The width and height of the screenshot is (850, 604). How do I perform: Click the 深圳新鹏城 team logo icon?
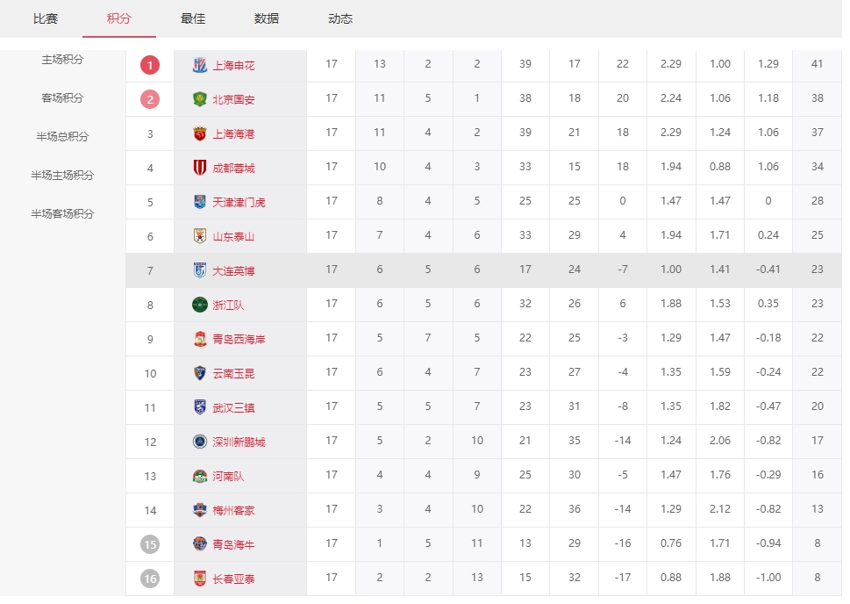(200, 442)
